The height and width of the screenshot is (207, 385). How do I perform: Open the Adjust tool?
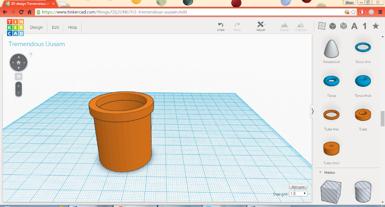(x=261, y=26)
